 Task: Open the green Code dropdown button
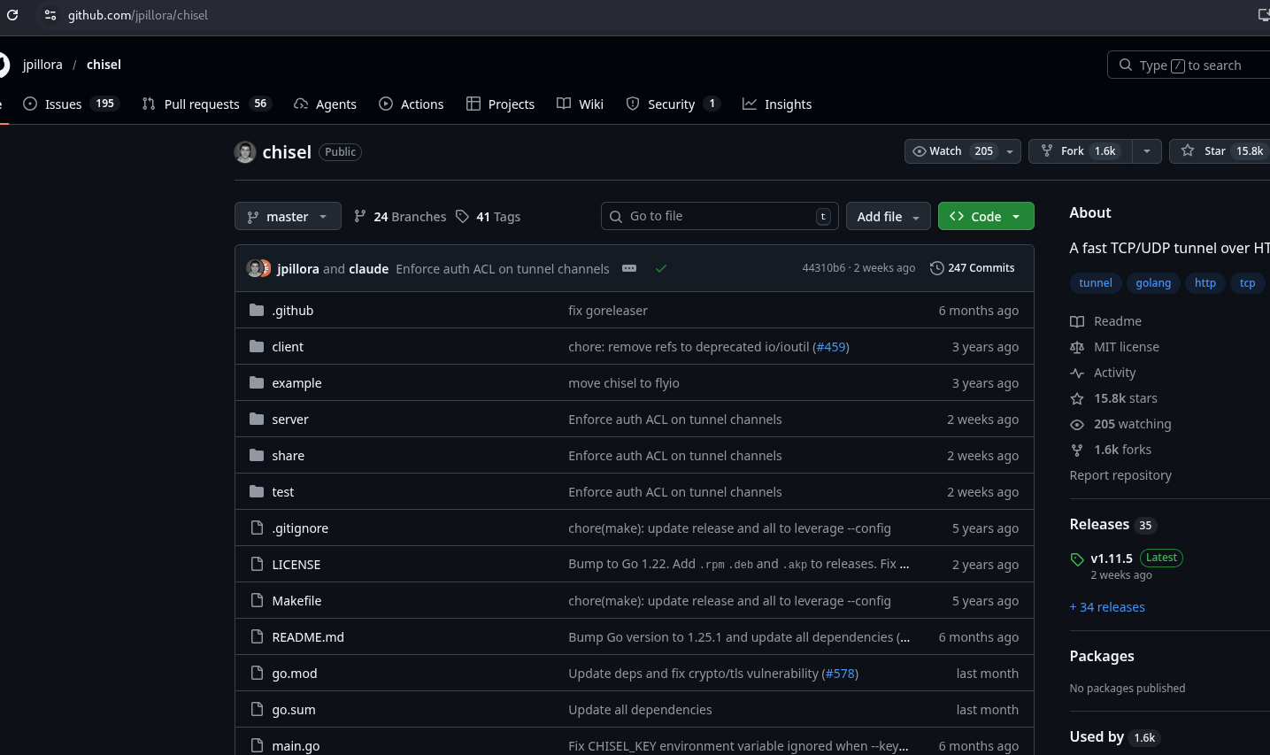[985, 217]
